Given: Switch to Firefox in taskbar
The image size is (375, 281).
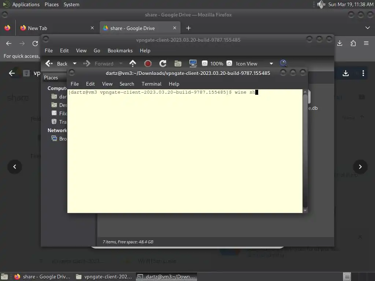Looking at the screenshot, I should coord(42,277).
